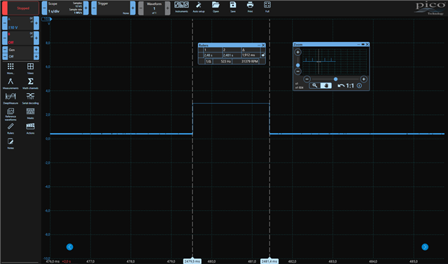This screenshot has height=264, width=448.
Task: Pan the graph left with blue arrow
Action: coord(70,247)
